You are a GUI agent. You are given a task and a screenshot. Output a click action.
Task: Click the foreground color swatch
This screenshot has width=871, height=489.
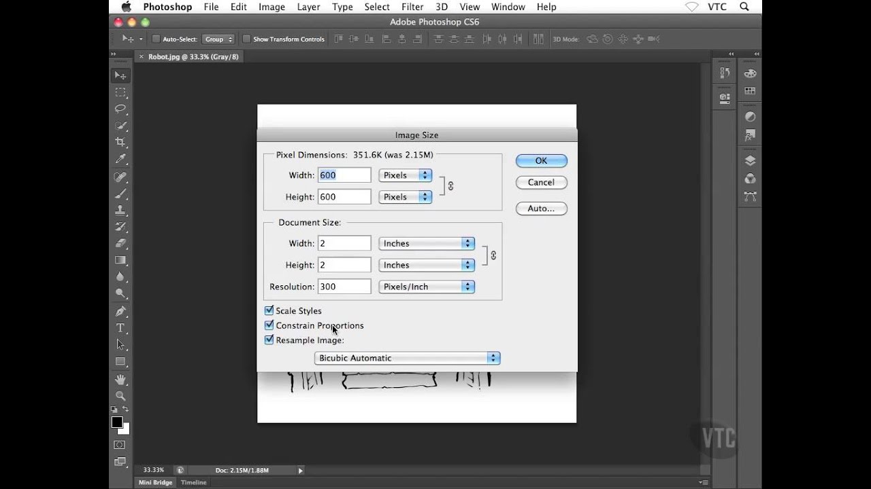pos(117,422)
